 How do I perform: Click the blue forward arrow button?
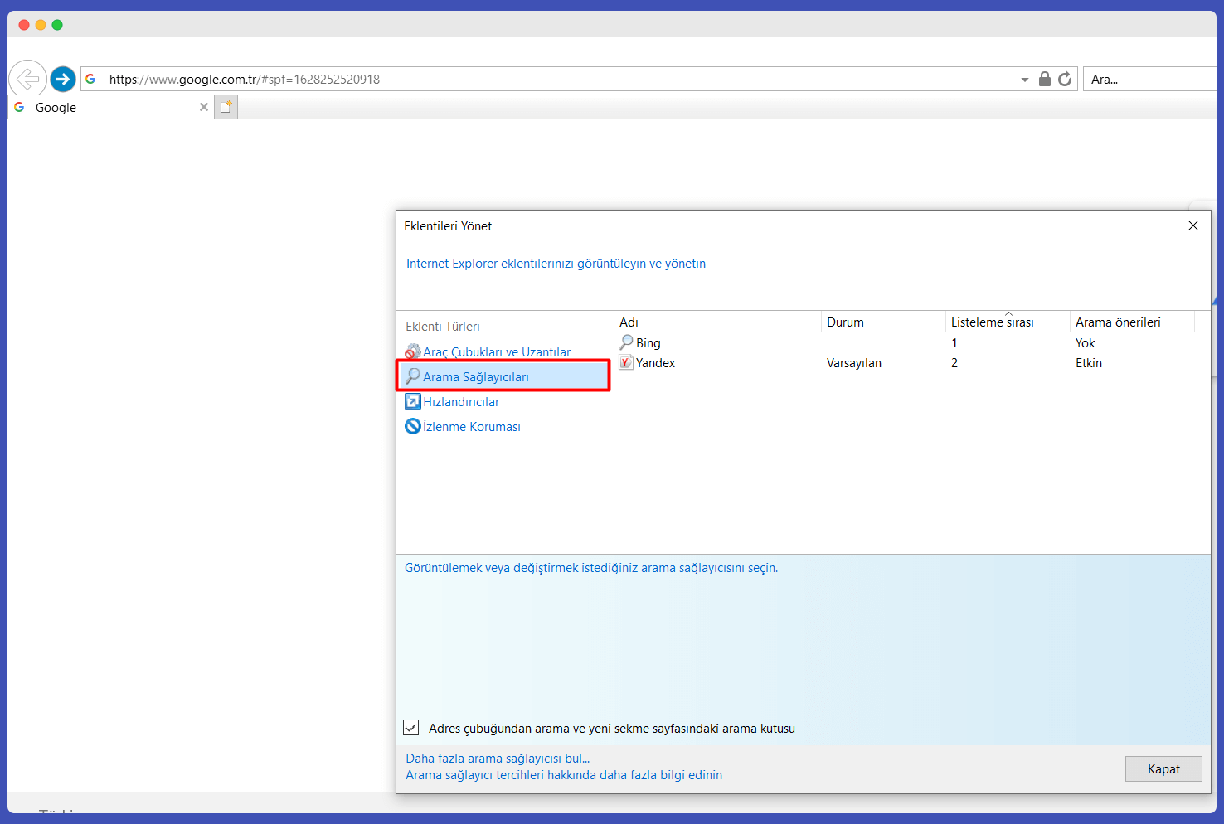coord(63,79)
